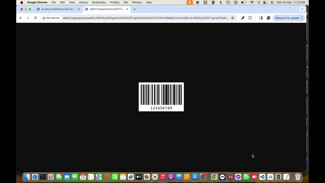This screenshot has height=183, width=325.
Task: Open the Window menu
Action: [x=137, y=2]
